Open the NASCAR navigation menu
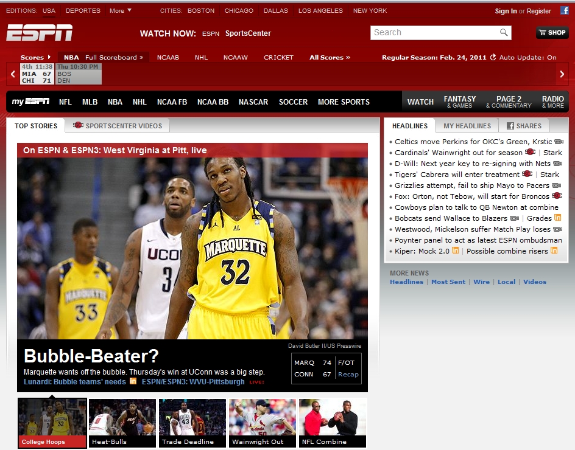575x450 pixels. pos(253,102)
